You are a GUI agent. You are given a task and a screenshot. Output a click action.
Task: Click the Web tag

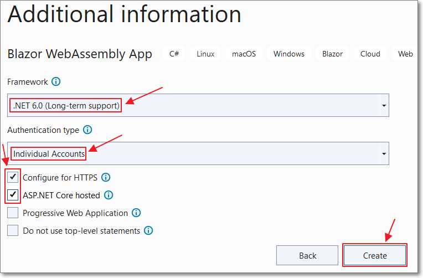coord(405,54)
